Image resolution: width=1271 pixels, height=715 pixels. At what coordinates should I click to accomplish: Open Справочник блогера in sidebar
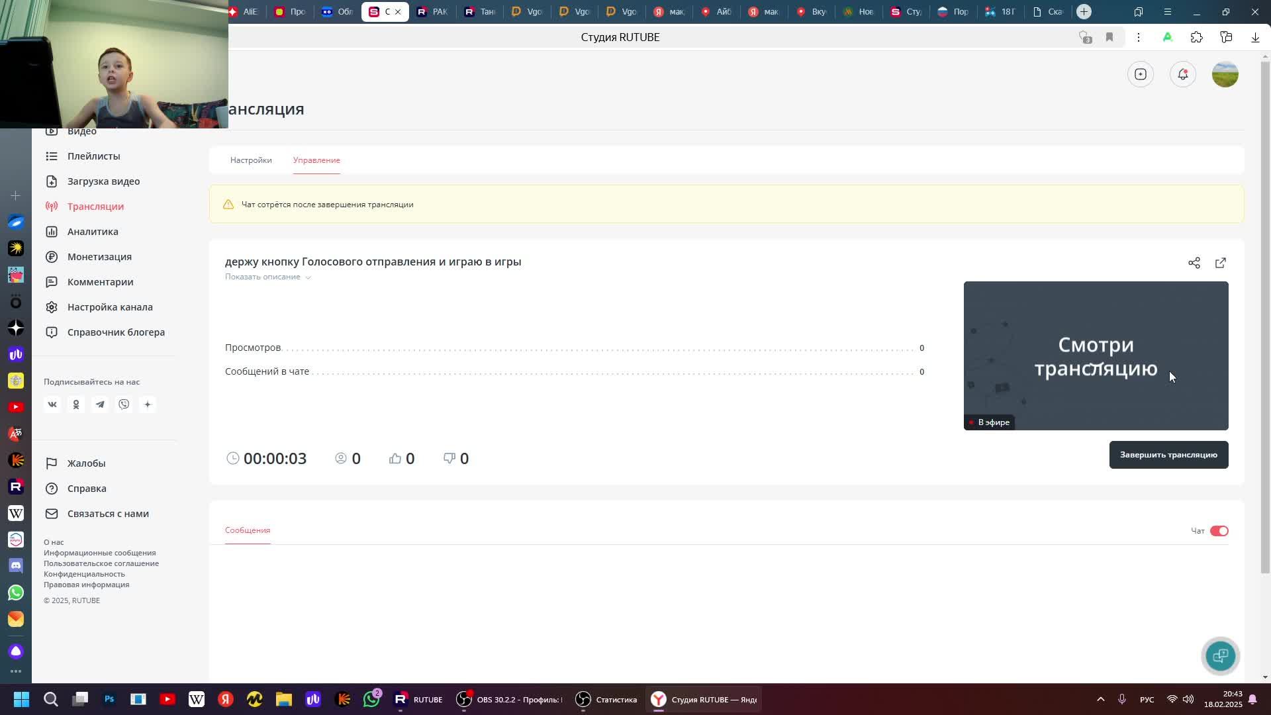coord(116,332)
